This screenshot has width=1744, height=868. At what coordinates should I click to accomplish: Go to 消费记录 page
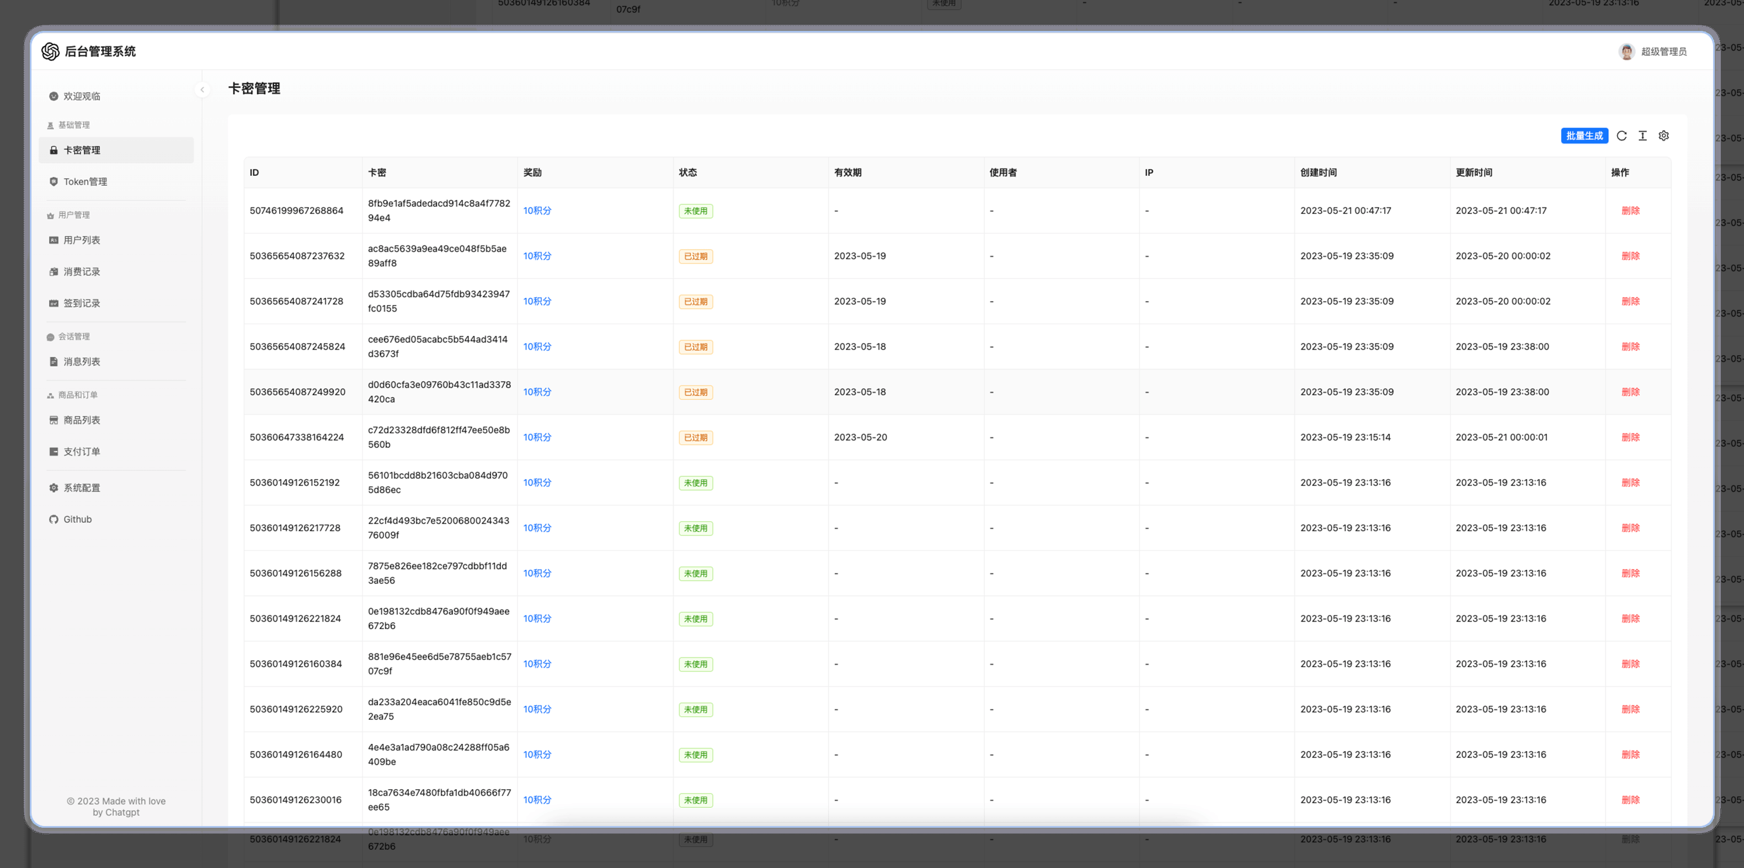[x=82, y=271]
